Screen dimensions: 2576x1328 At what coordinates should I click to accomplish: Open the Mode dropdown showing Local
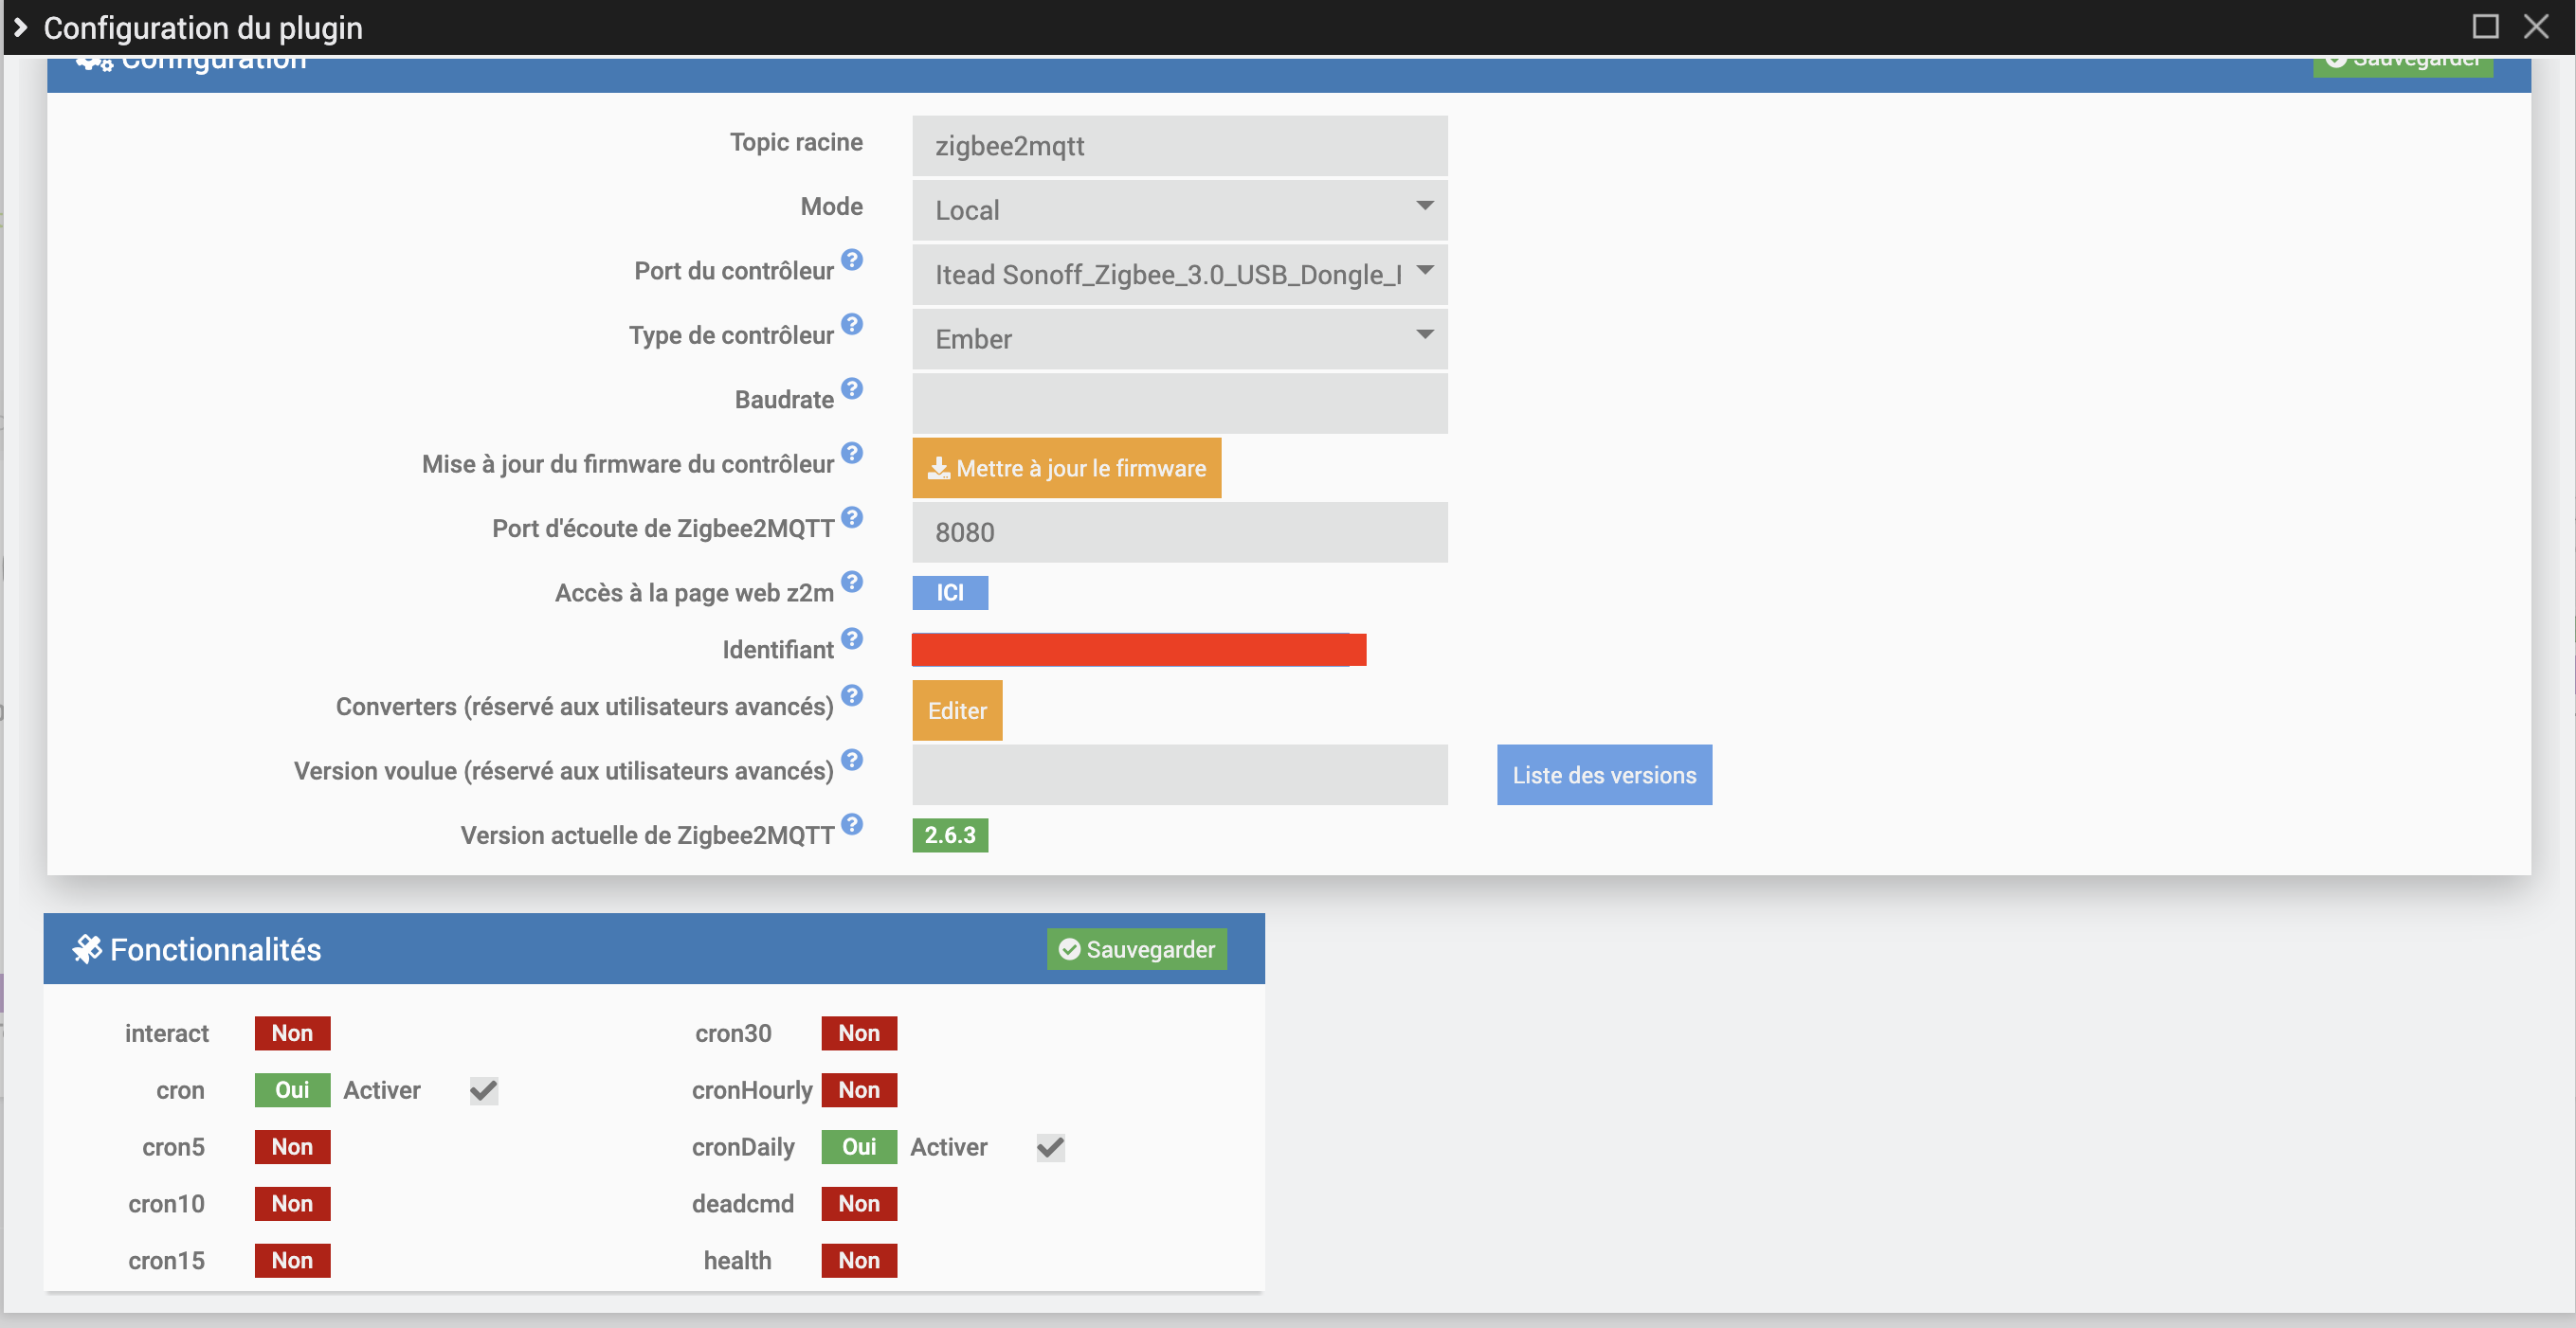[1179, 210]
